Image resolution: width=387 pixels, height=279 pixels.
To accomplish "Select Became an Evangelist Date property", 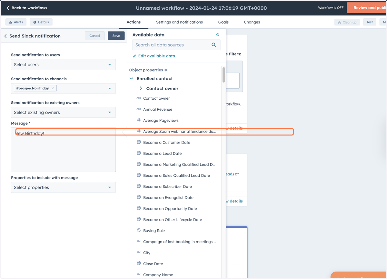I will (168, 197).
